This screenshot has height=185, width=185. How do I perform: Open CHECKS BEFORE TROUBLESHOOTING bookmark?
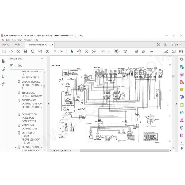32,85
